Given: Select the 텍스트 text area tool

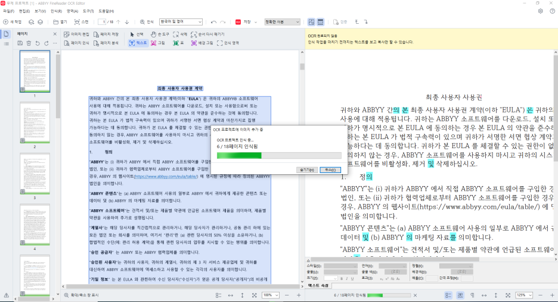Looking at the screenshot, I should click(x=138, y=43).
